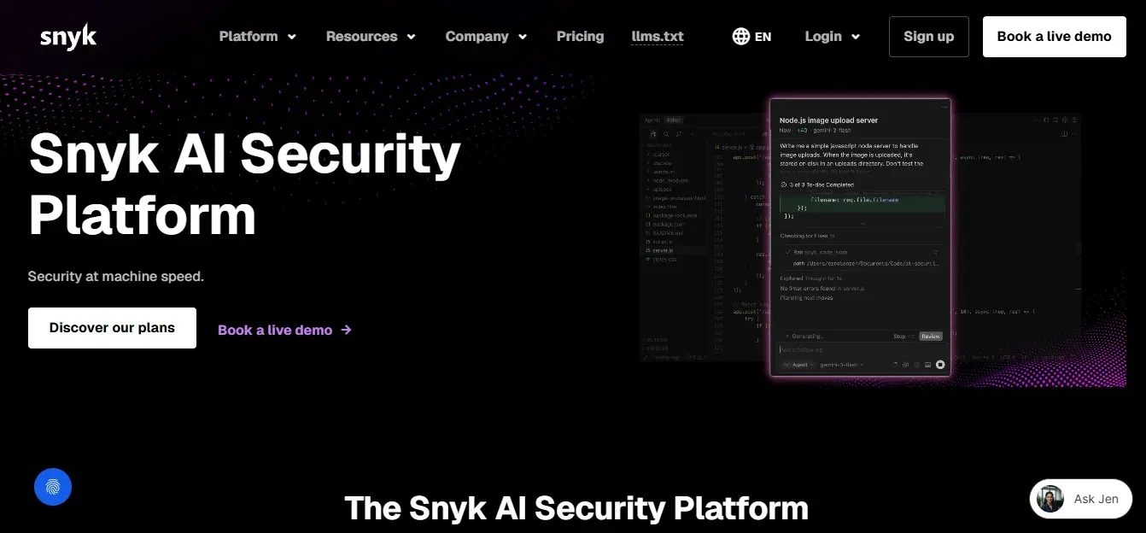
Task: Click the 'Security at machine speed.' tagline
Action: [x=116, y=277]
